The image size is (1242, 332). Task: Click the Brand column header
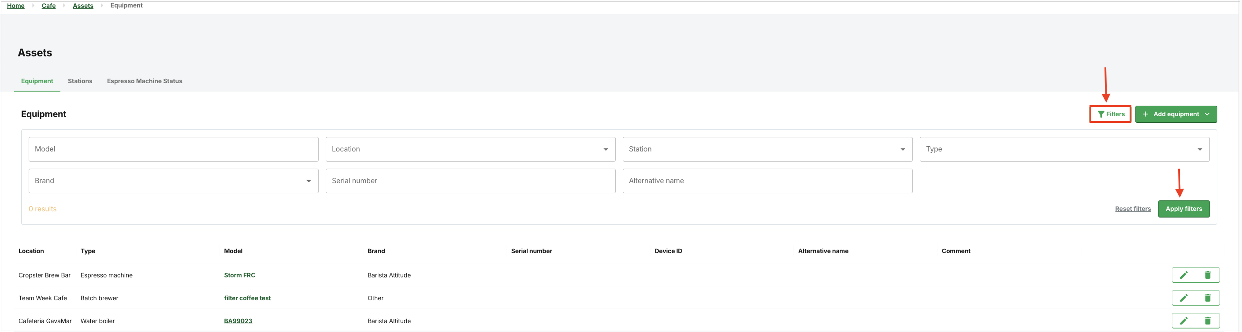tap(376, 251)
